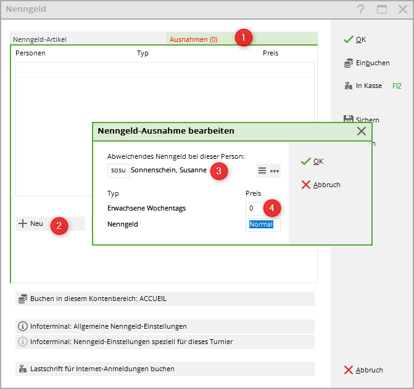
Task: Open the help question mark in title bar
Action: (360, 9)
